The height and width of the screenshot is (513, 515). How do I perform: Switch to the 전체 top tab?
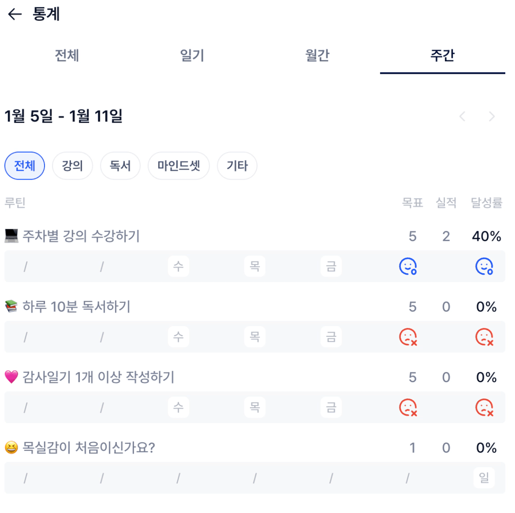(67, 56)
